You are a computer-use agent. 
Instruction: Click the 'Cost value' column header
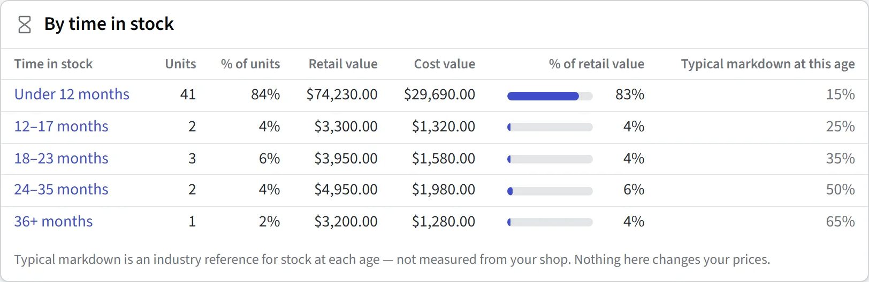click(445, 64)
